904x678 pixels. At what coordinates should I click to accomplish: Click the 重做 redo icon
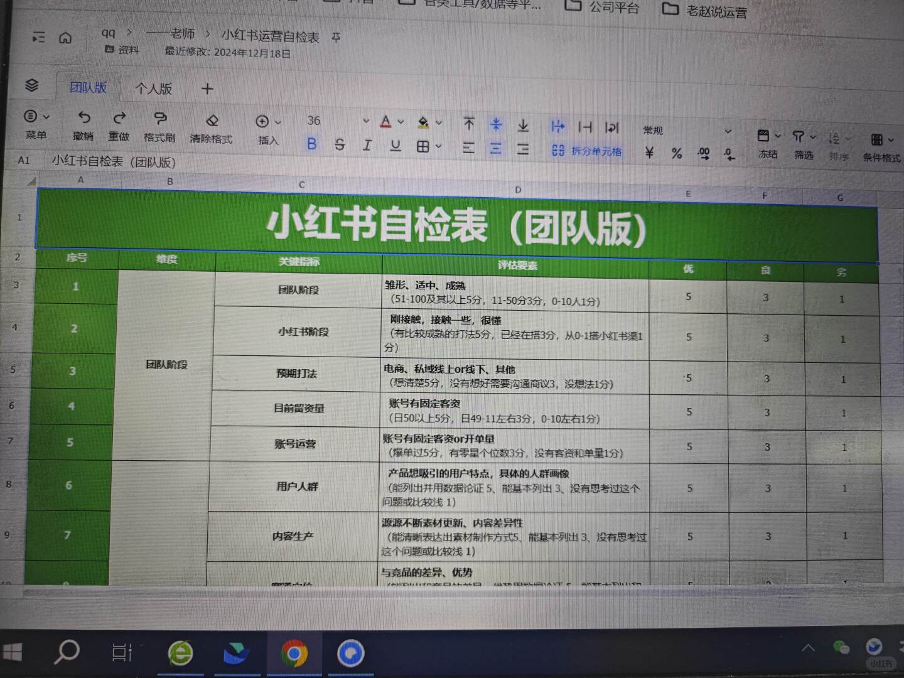[119, 117]
